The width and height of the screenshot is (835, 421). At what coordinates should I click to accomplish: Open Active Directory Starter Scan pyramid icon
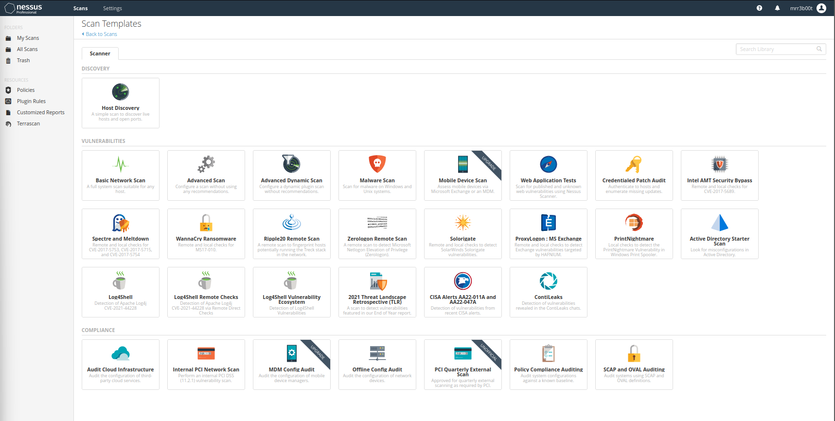coord(720,223)
